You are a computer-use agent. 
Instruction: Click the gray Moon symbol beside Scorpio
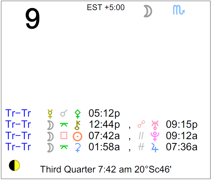148,12
